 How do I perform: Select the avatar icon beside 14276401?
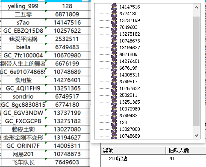(x=114, y=61)
